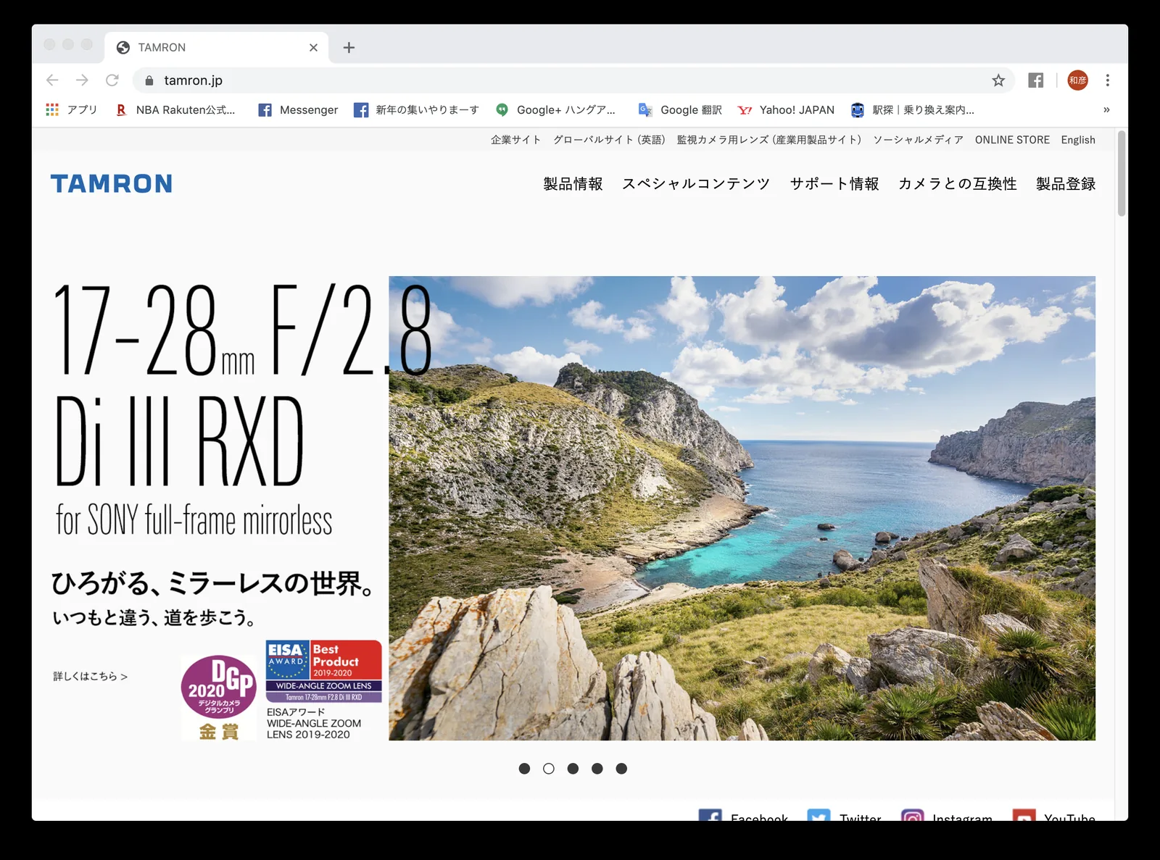Open 新年の集いやりまーす bookmark
The width and height of the screenshot is (1160, 860).
416,109
